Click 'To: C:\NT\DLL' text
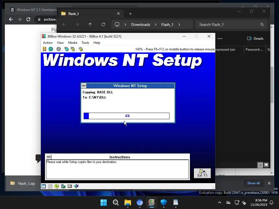The height and width of the screenshot is (209, 279). coord(95,97)
